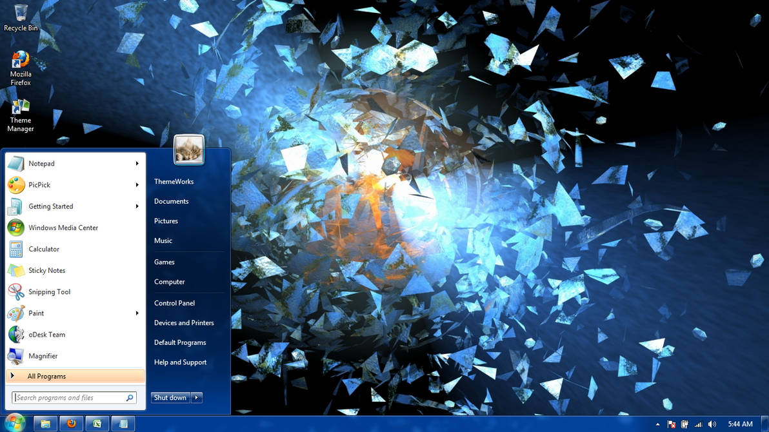Select Snipping Tool text label
Screen dimensions: 769x432
tap(50, 291)
